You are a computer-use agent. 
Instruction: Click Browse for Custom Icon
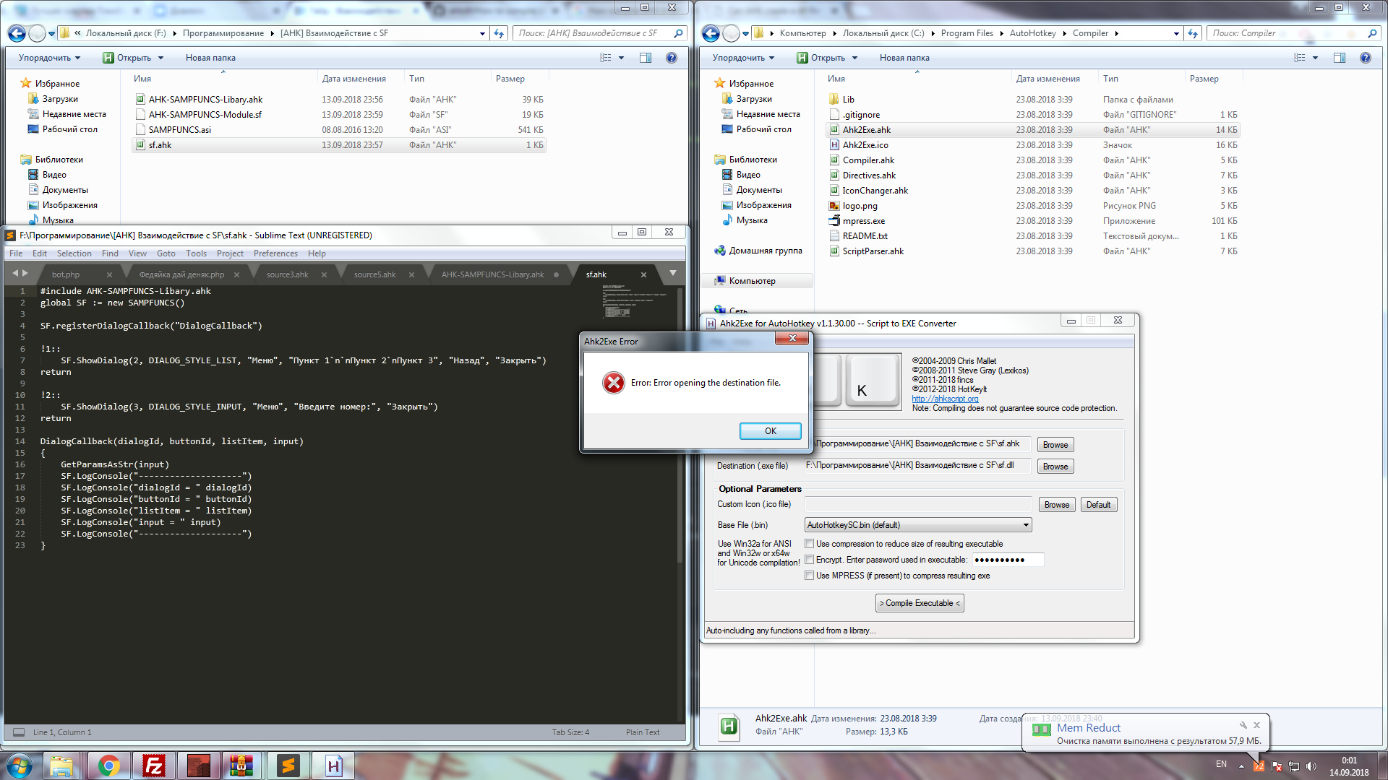pos(1057,505)
